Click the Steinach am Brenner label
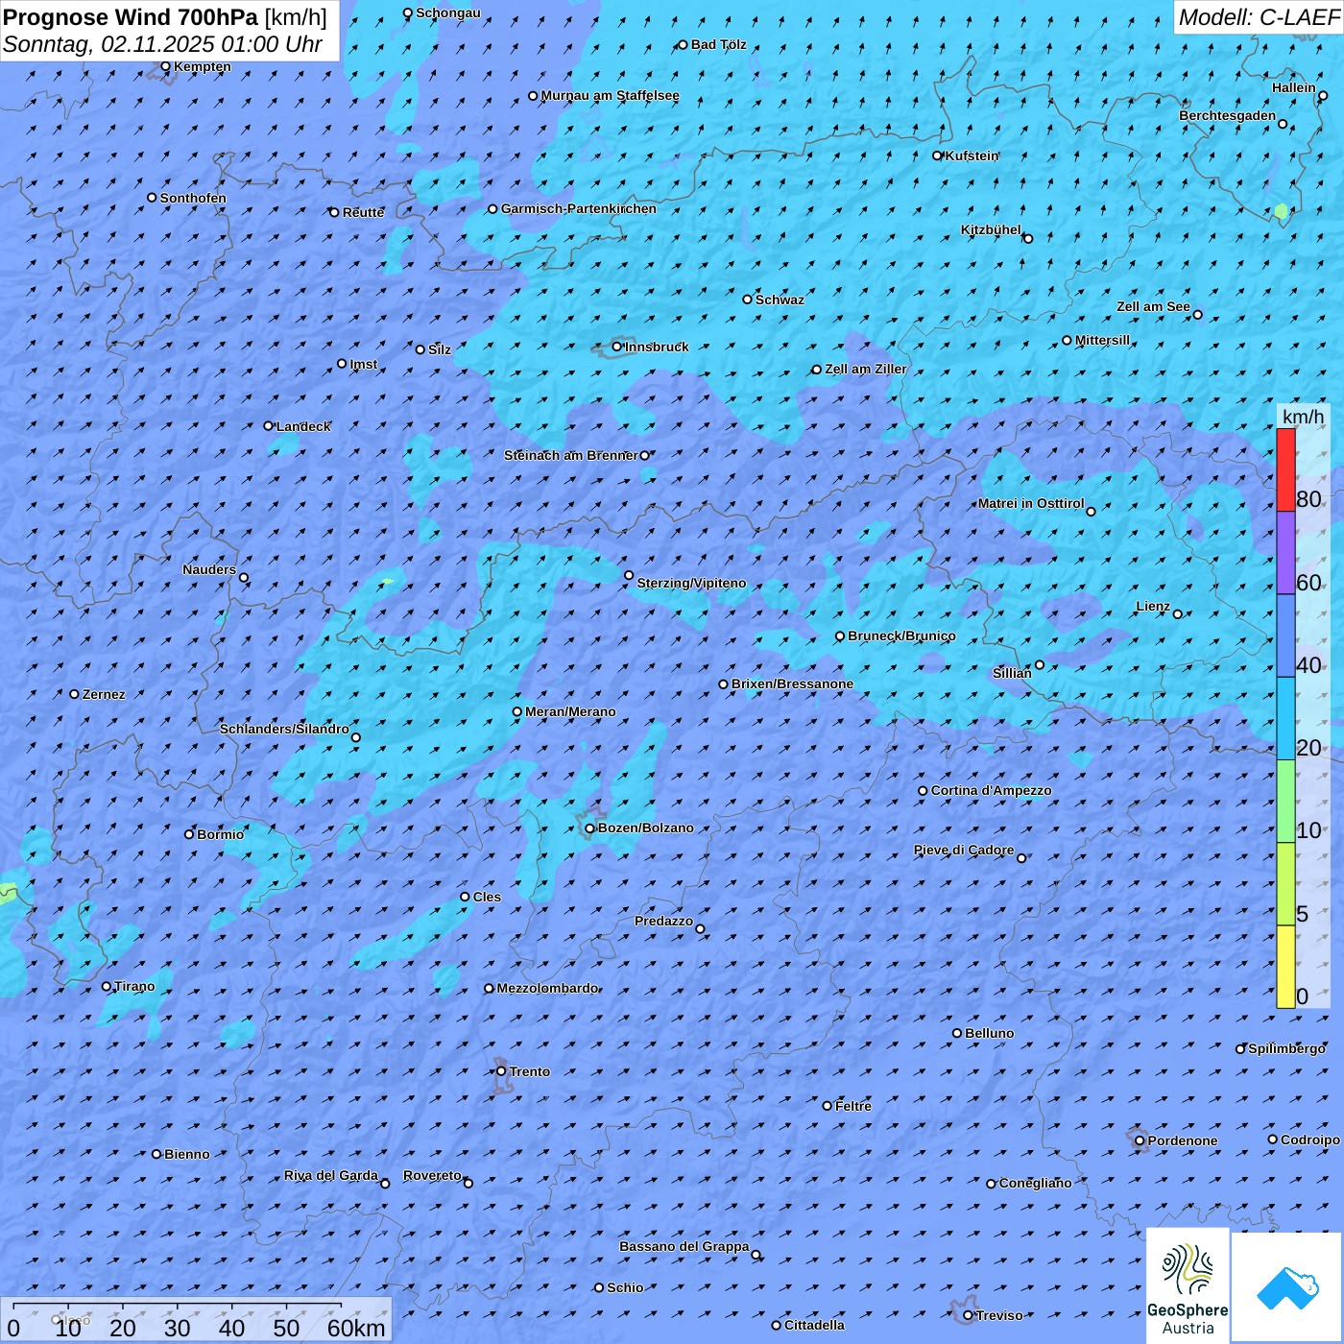 tap(570, 455)
